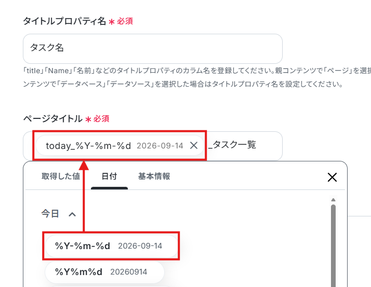Open the 基本情報 tab

coord(154,176)
